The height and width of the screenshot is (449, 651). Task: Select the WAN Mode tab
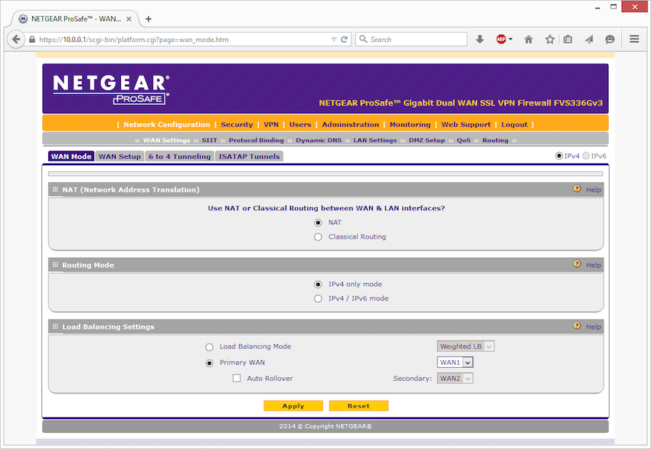71,156
